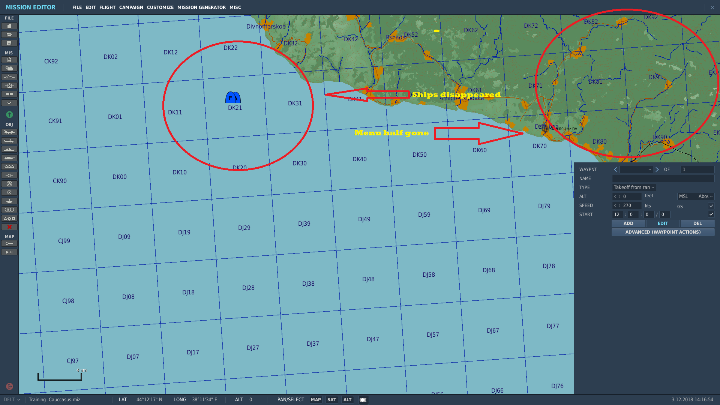Open the map key options icon
Viewport: 720px width, 405px height.
click(x=9, y=243)
